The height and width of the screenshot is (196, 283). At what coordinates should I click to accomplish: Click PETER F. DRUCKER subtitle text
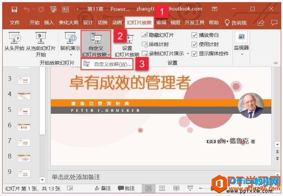(x=106, y=110)
